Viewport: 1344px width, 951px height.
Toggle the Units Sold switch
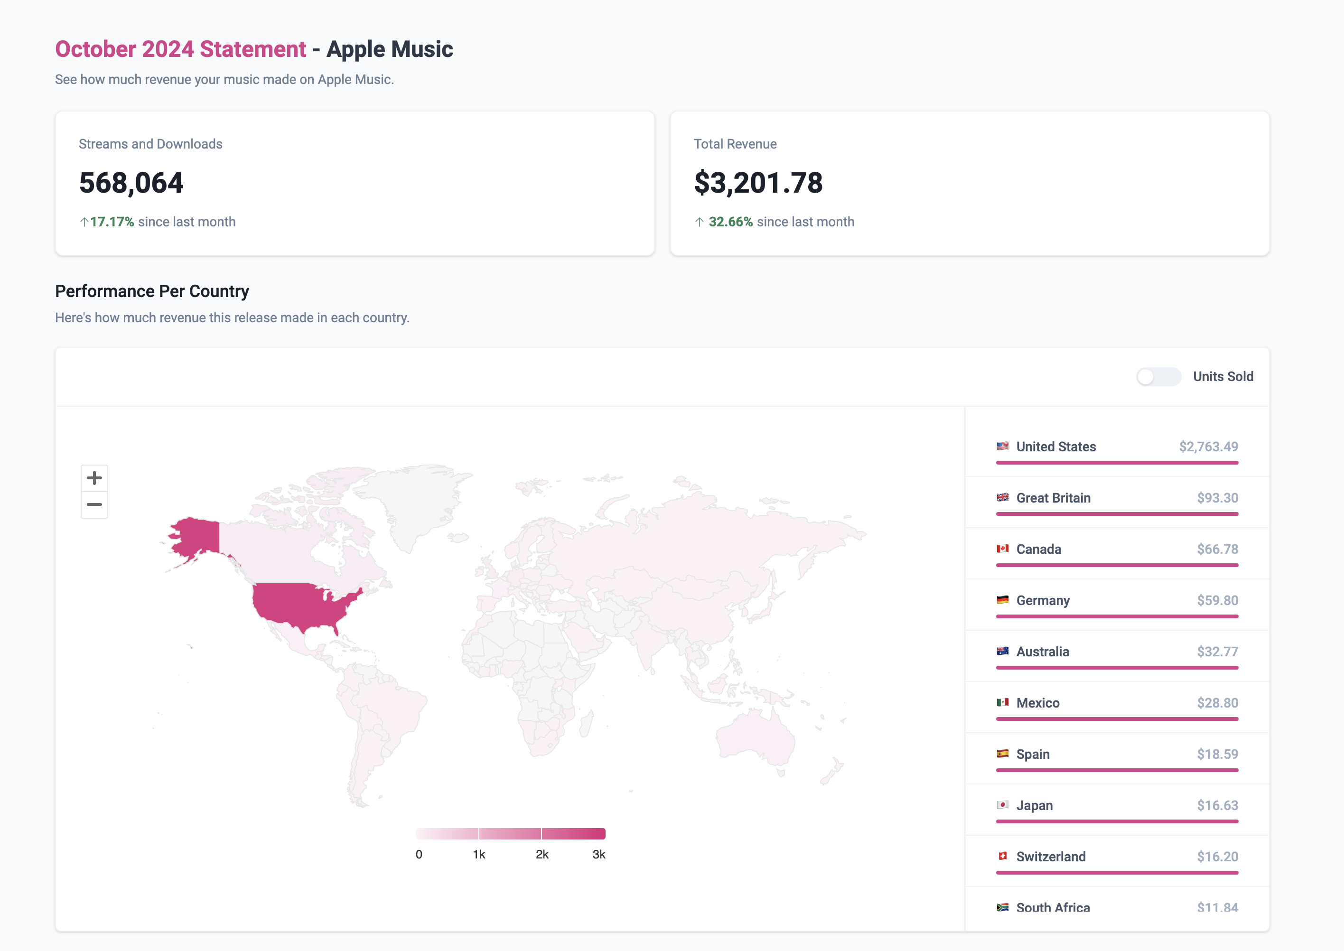[x=1158, y=376]
